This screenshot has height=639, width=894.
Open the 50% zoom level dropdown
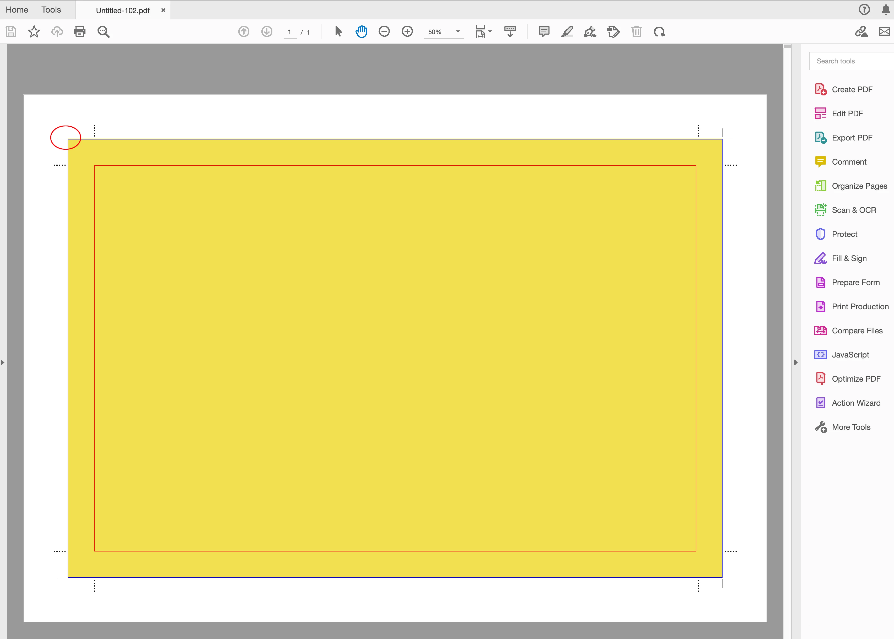[458, 31]
